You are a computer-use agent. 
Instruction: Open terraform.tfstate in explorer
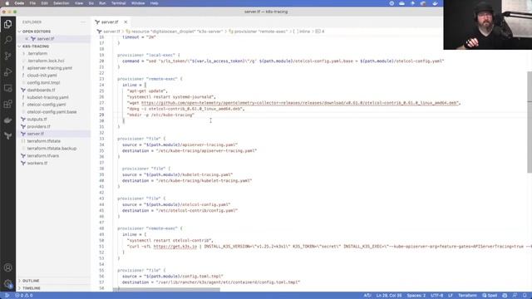(44, 141)
